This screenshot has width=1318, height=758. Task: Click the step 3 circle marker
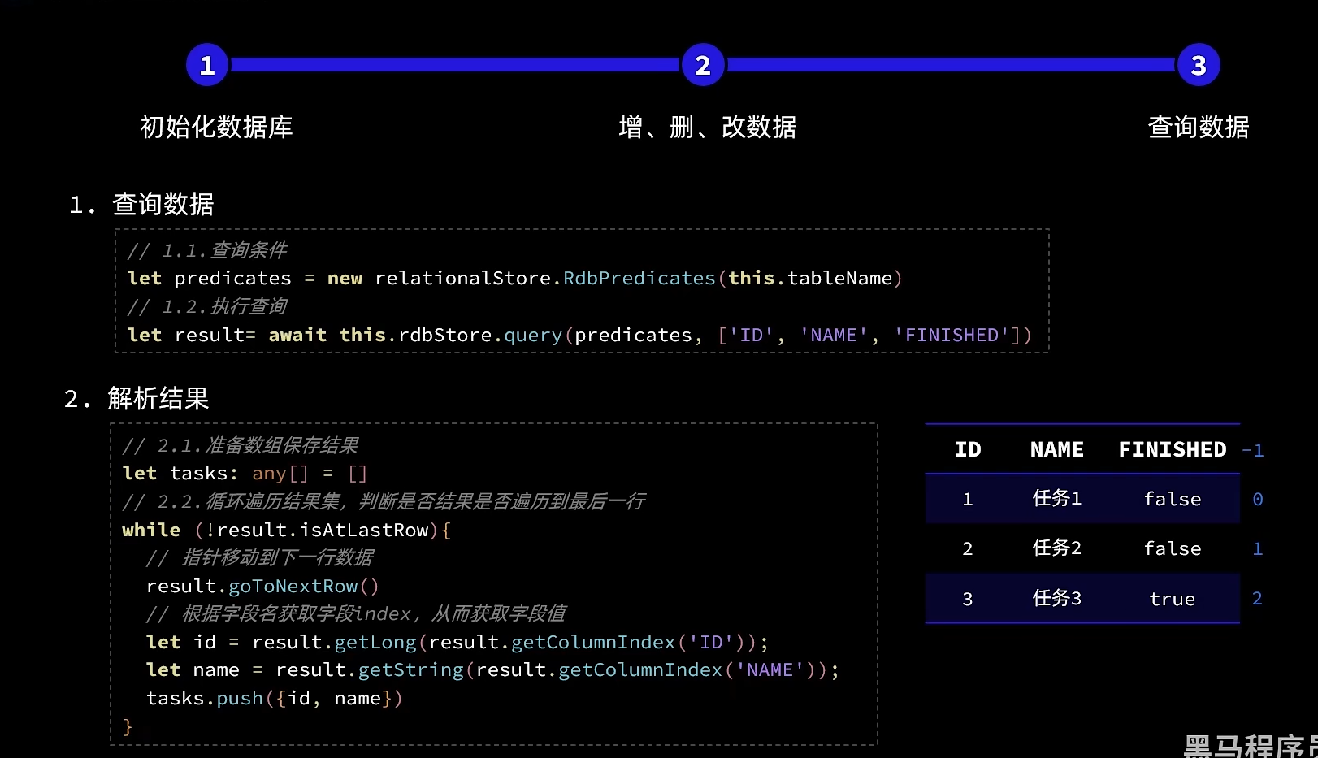pos(1198,65)
